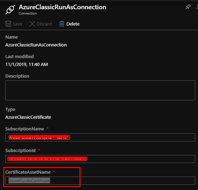Image resolution: width=198 pixels, height=190 pixels.
Task: Focus the Description text area
Action: point(100,90)
